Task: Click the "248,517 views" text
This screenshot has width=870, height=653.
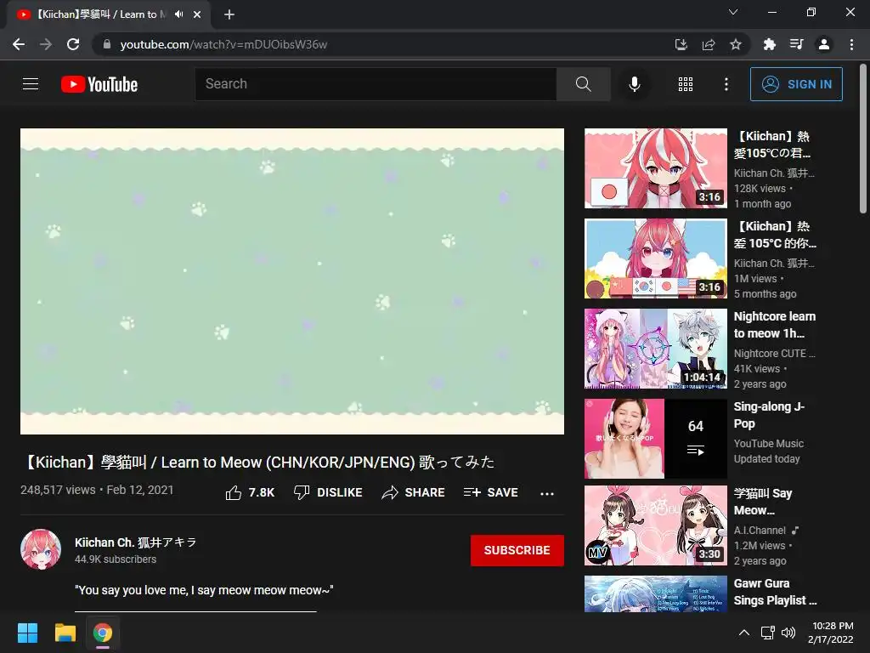Action: point(58,490)
